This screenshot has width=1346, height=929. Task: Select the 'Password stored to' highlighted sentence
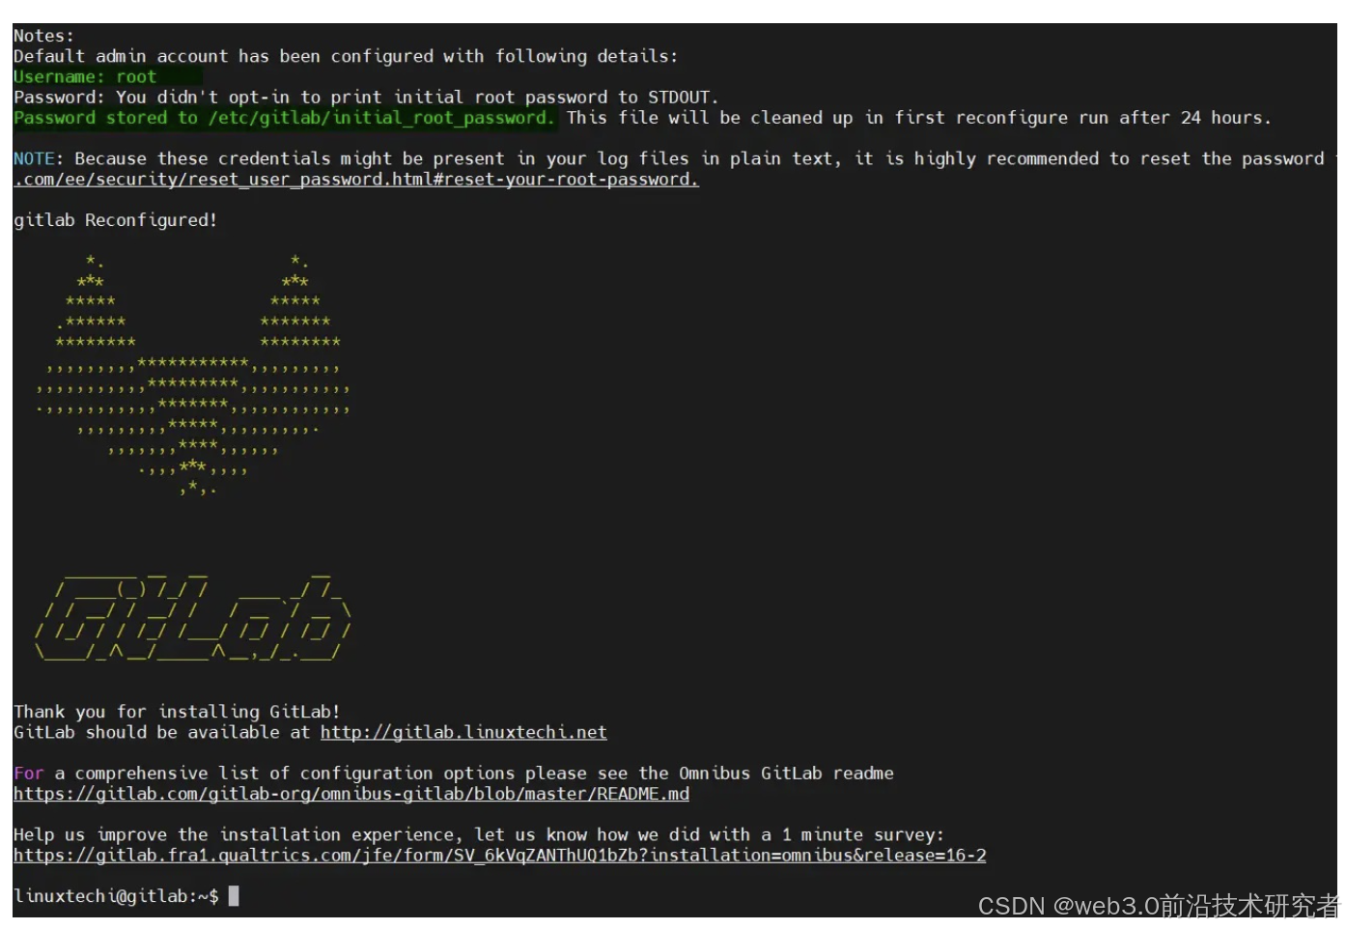coord(280,117)
